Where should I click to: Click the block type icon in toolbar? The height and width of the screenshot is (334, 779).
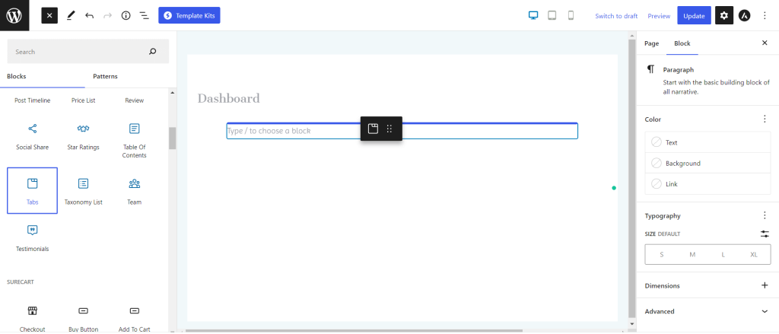(373, 129)
